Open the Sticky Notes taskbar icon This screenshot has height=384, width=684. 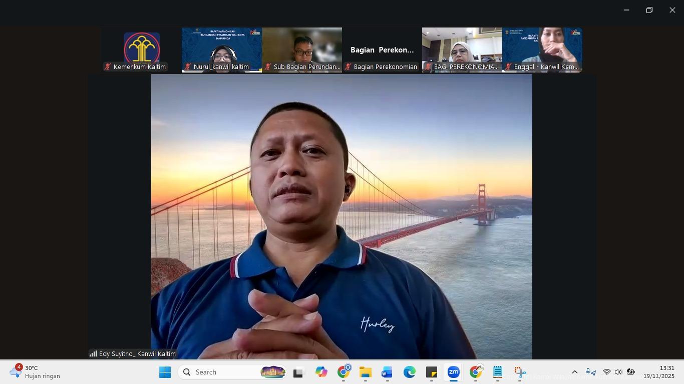(431, 372)
